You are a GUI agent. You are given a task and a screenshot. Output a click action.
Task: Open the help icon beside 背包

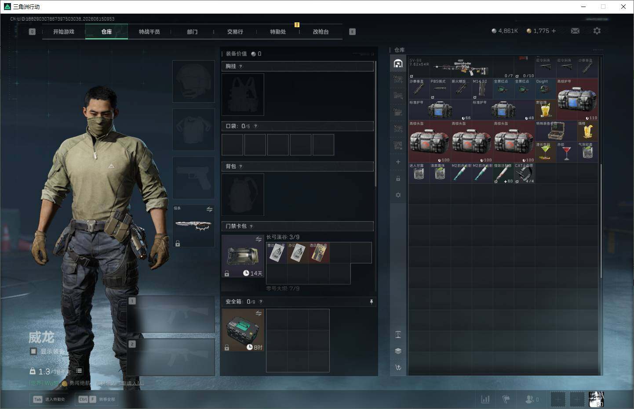(x=240, y=166)
